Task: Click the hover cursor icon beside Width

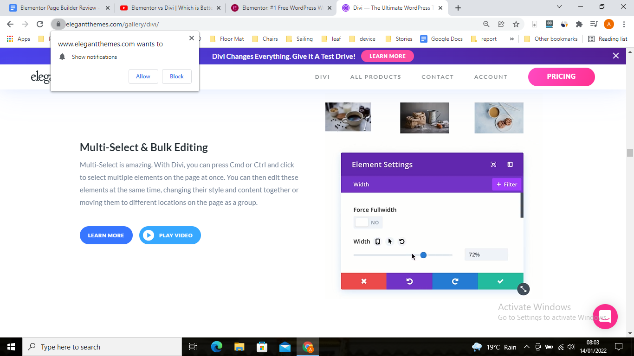Action: 390,242
